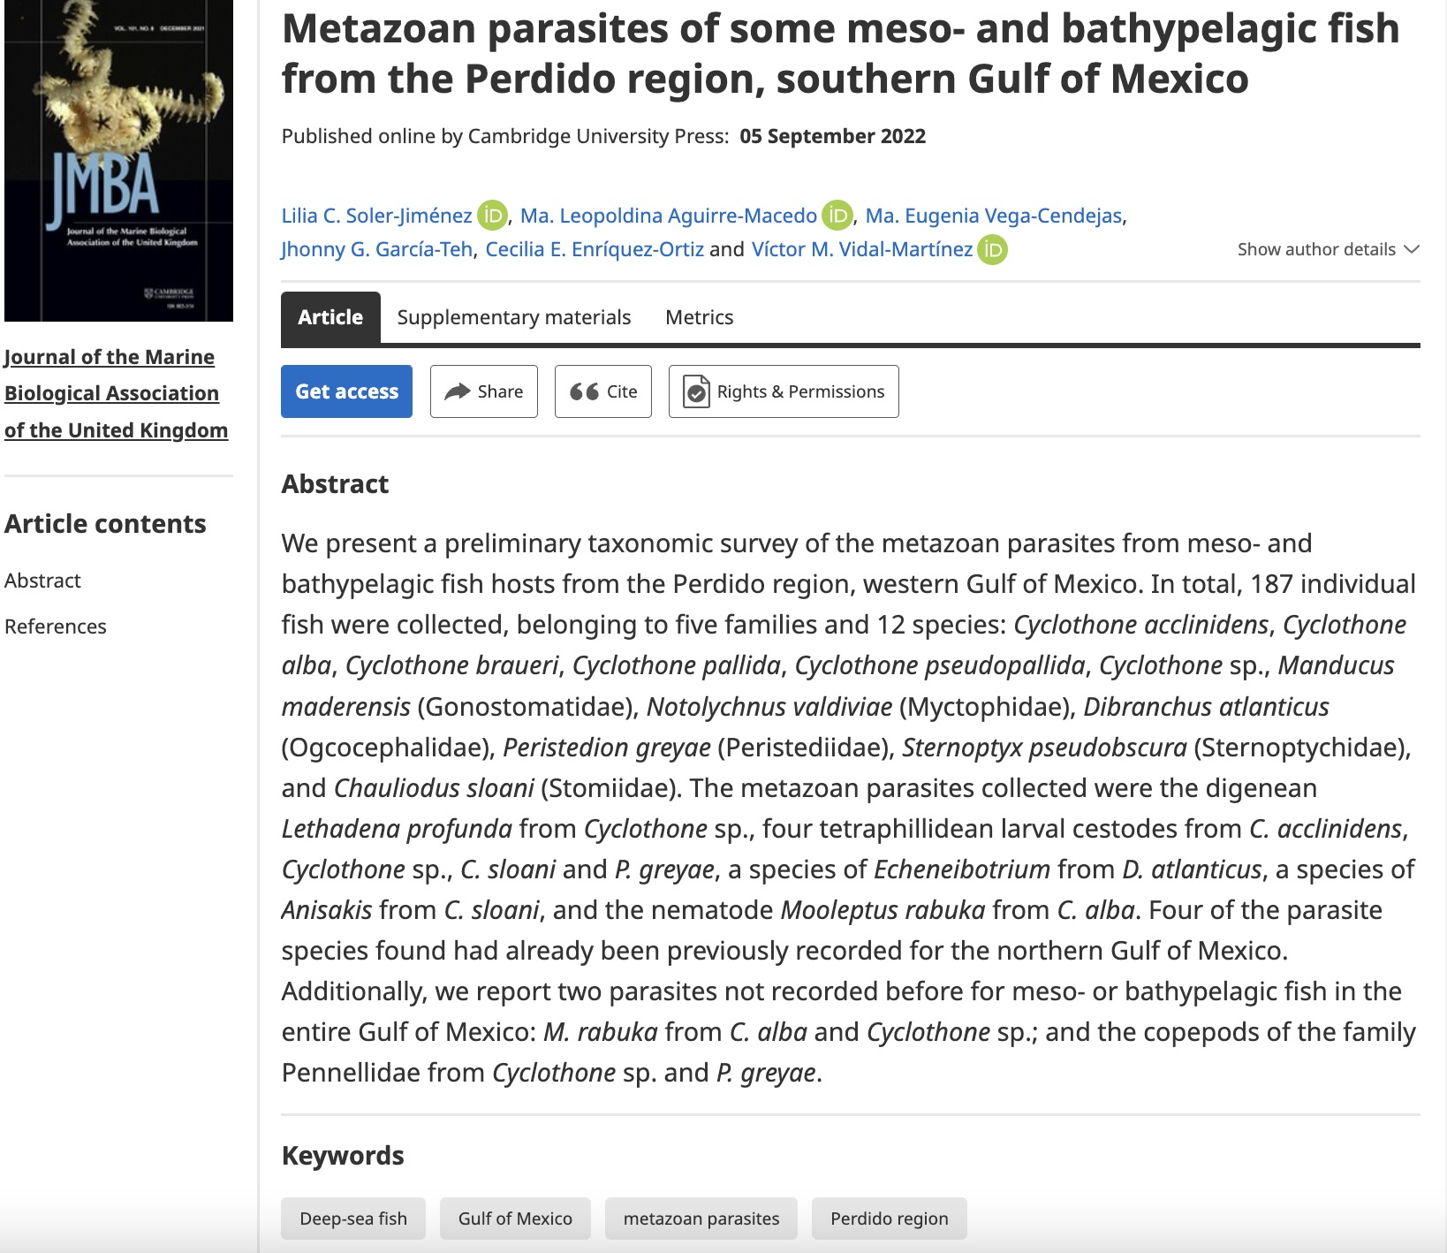
Task: Jump to the Abstract via sidebar link
Action: coord(43,580)
